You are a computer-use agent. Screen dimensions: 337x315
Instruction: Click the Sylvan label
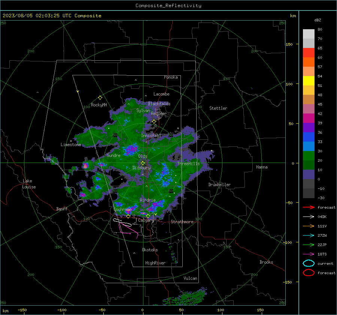pyautogui.click(x=143, y=110)
